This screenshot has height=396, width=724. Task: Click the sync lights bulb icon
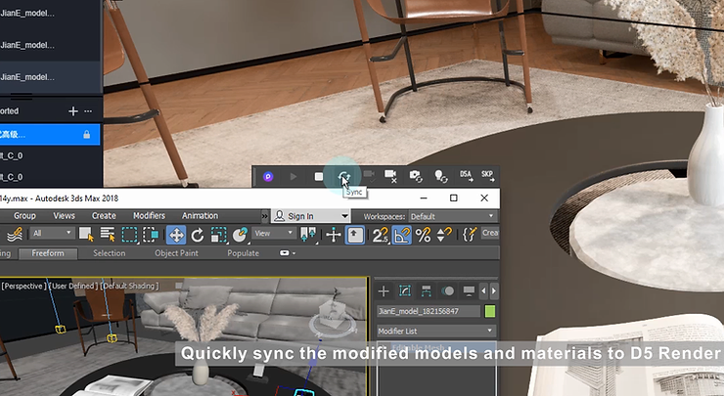(440, 176)
